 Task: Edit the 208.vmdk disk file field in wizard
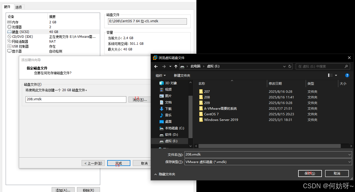coord(76,99)
